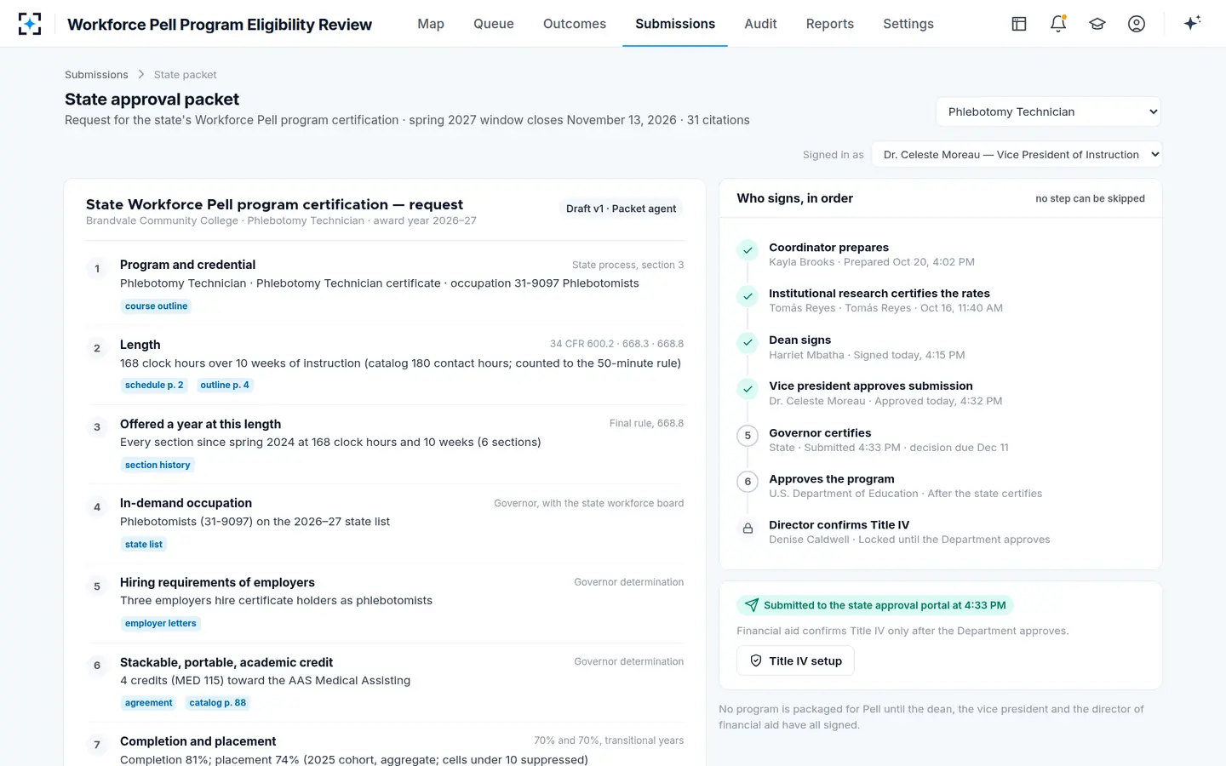1226x766 pixels.
Task: Open the Settings tab
Action: click(x=908, y=24)
